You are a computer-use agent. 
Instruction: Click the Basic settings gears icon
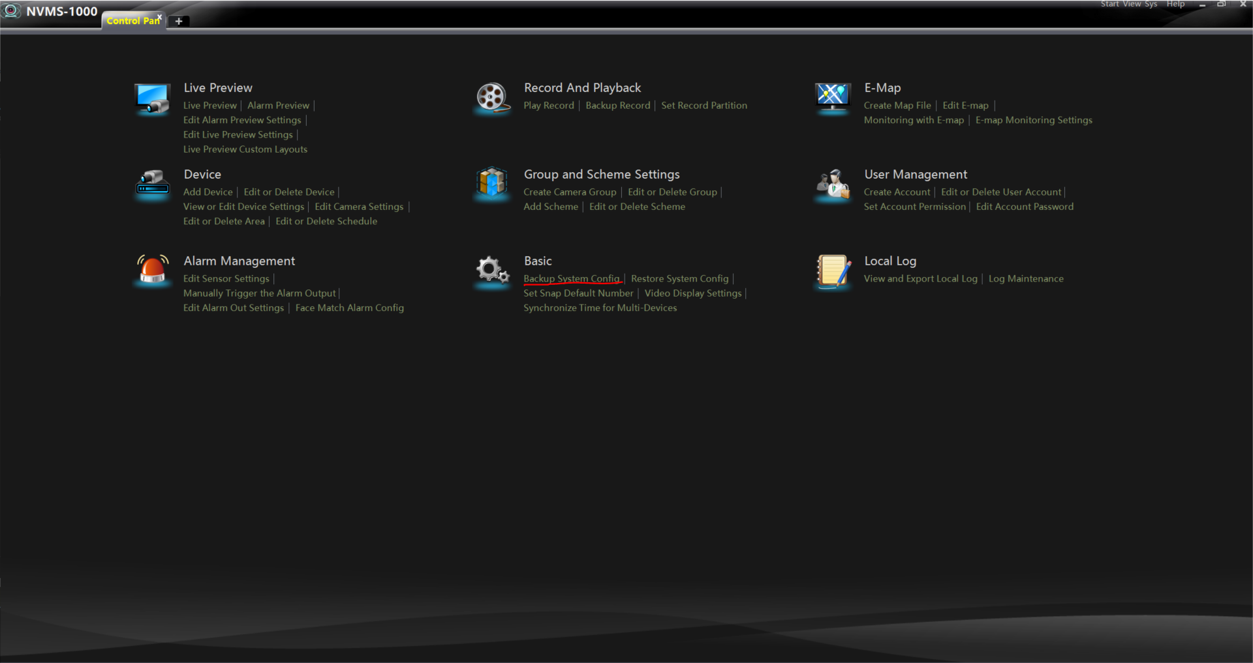click(492, 271)
